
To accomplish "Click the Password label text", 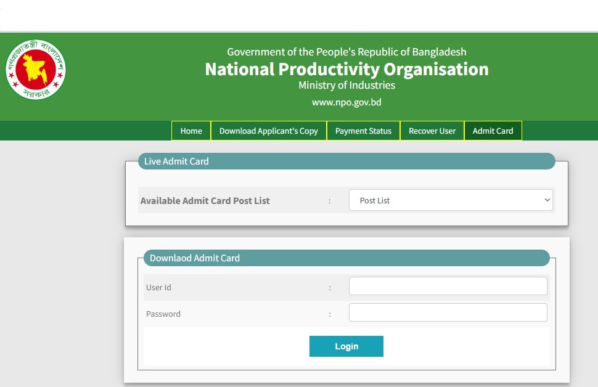I will tap(163, 314).
